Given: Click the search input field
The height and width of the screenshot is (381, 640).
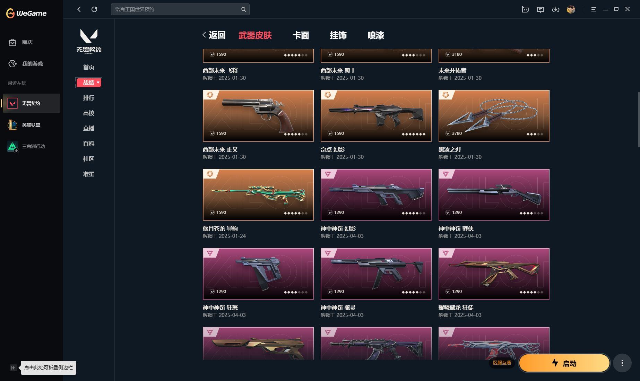Looking at the screenshot, I should tap(180, 9).
